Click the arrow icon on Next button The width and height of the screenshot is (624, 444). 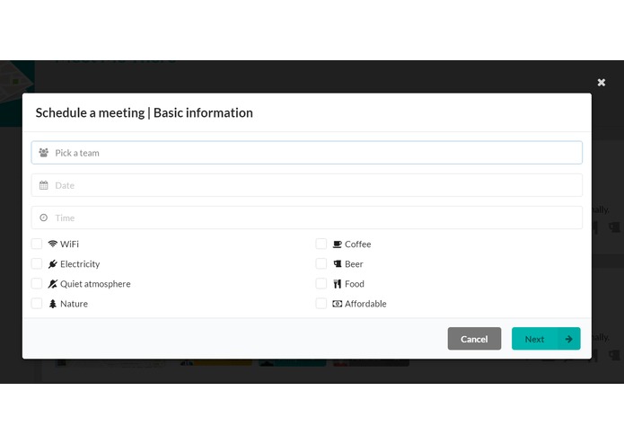[568, 339]
